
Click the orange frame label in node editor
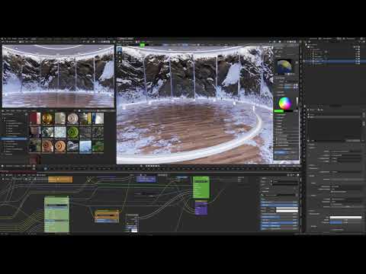click(x=60, y=180)
